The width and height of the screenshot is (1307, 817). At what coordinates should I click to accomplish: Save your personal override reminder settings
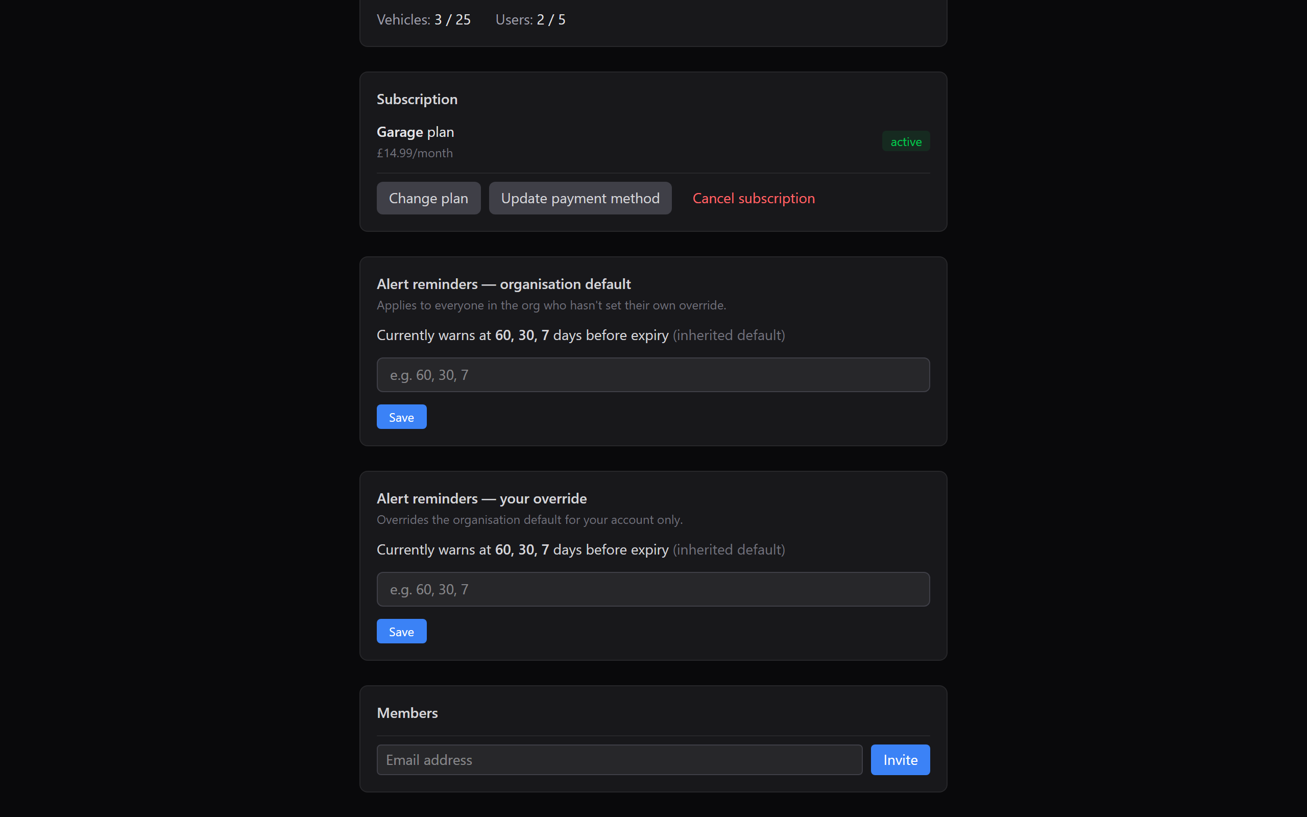[401, 631]
